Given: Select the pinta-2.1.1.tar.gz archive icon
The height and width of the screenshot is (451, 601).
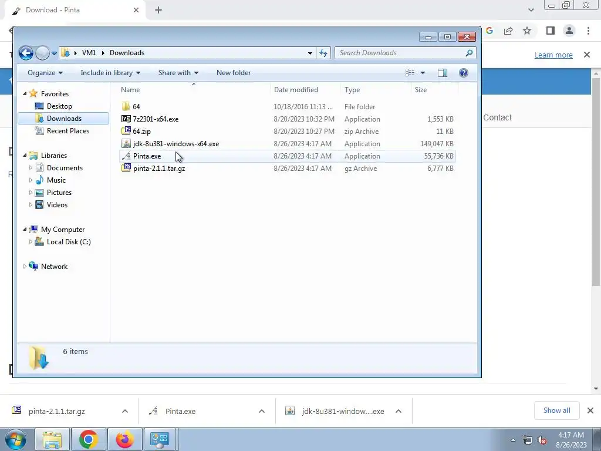Looking at the screenshot, I should coord(126,168).
